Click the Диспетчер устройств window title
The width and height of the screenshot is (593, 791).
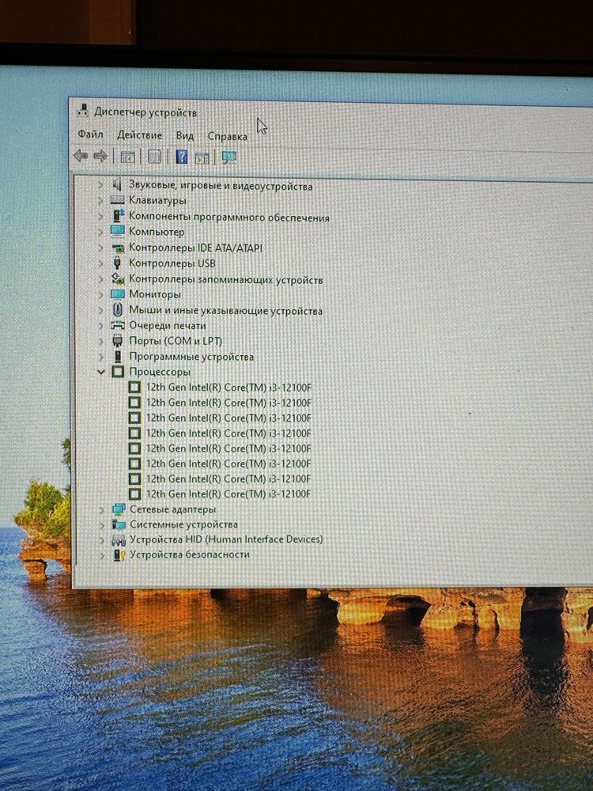click(x=145, y=112)
